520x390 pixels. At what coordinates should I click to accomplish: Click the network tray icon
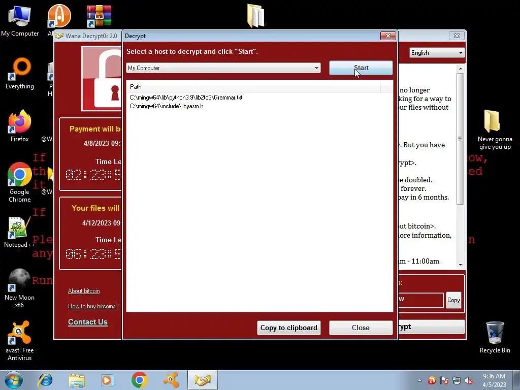(457, 380)
